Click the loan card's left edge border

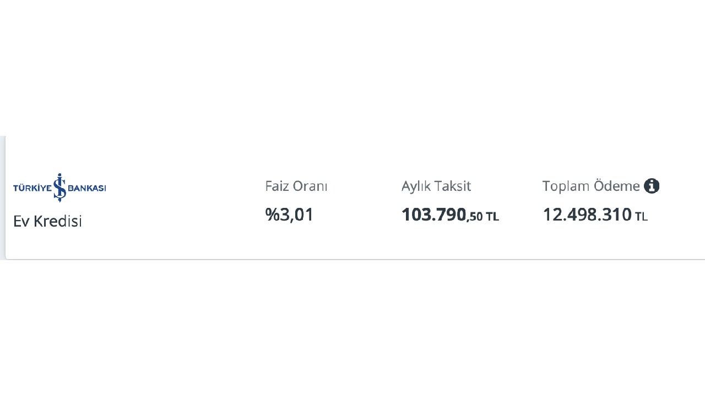[4, 197]
